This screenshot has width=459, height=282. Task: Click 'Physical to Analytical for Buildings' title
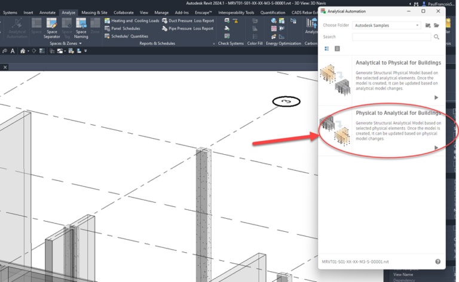pos(398,113)
